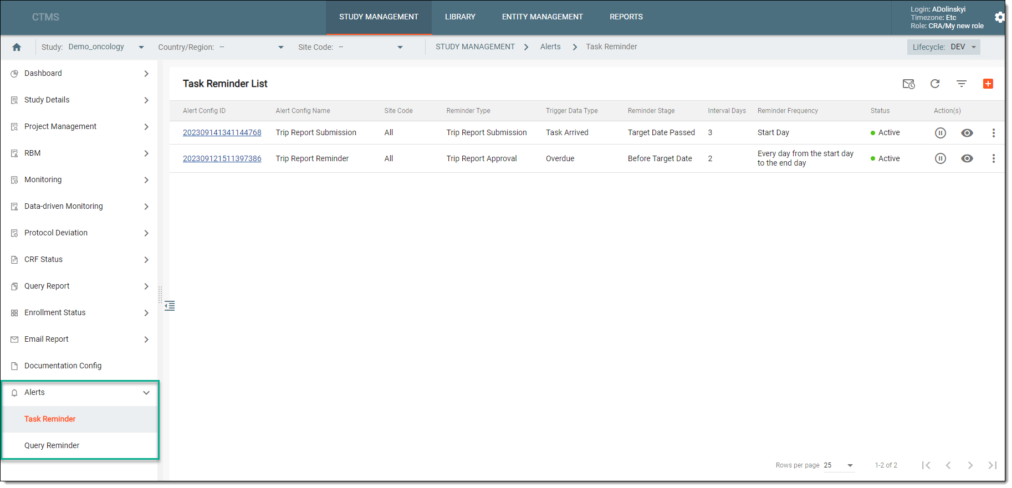Open the LIBRARY tab

(x=460, y=17)
